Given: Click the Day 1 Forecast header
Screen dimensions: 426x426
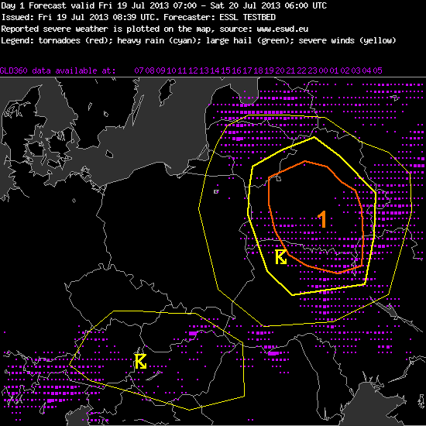Looking at the screenshot, I should pos(33,5).
